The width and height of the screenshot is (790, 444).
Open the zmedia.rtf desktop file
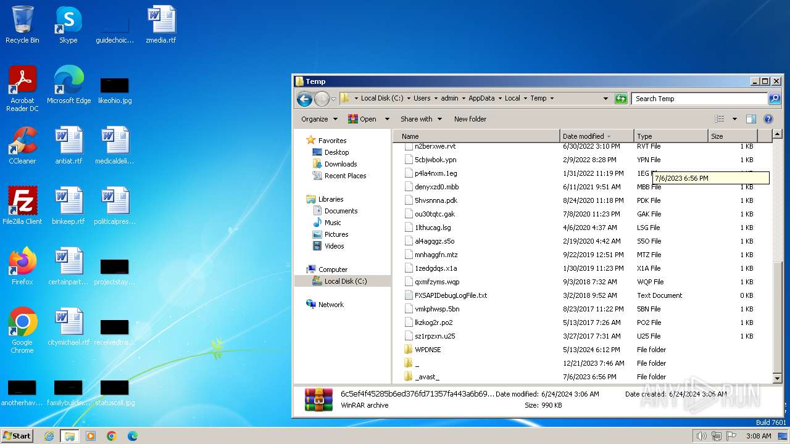pos(161,25)
